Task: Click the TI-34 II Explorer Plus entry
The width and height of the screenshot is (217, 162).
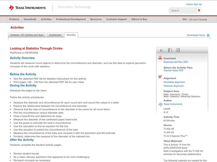Action: coord(175,136)
